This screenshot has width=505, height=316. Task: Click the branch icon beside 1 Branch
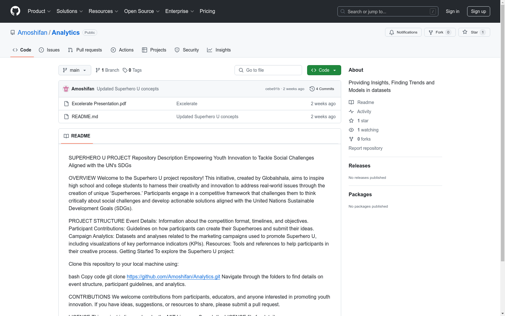tap(98, 70)
